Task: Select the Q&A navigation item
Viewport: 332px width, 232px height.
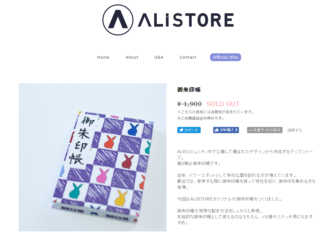Action: point(159,57)
